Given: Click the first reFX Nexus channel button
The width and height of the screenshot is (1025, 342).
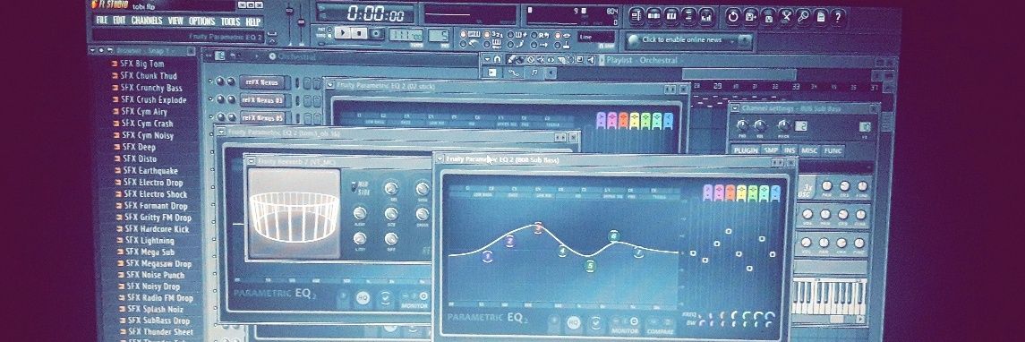Looking at the screenshot, I should pyautogui.click(x=261, y=82).
